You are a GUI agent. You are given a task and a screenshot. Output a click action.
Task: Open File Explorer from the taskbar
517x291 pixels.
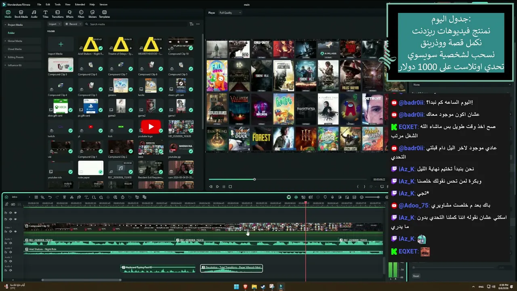254,287
